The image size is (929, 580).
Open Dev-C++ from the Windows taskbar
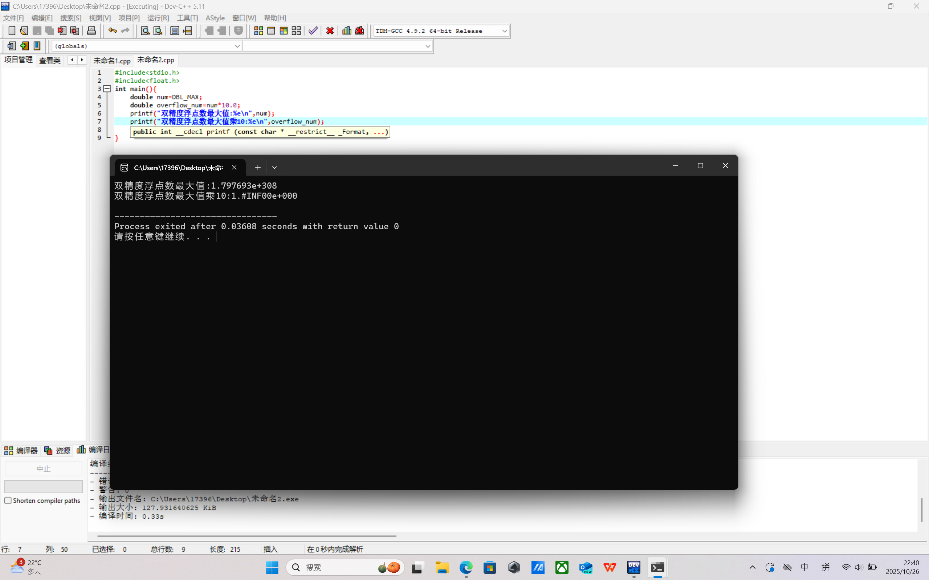click(633, 567)
